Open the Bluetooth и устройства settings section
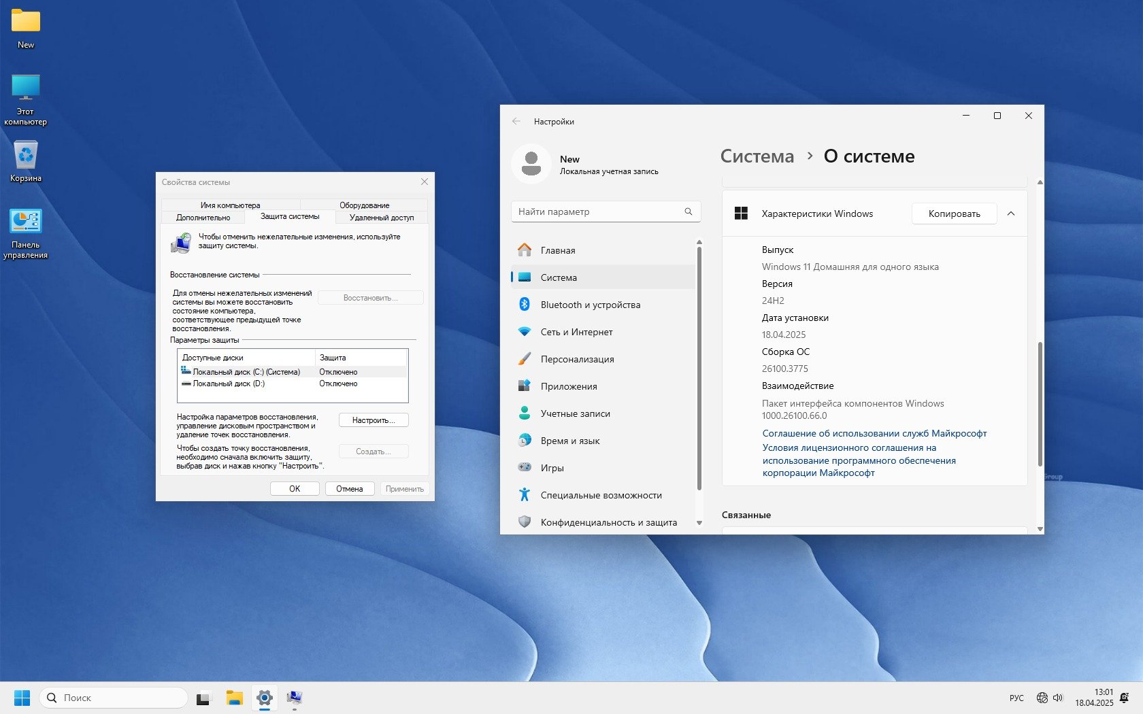This screenshot has width=1143, height=714. coord(590,305)
